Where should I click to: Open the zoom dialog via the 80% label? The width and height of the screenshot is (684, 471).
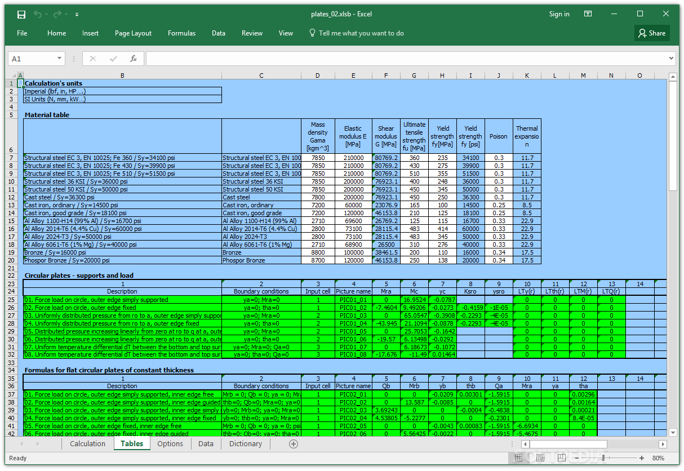pyautogui.click(x=658, y=458)
